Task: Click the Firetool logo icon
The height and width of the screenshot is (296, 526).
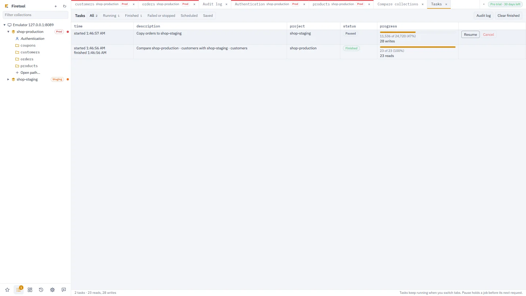Action: click(7, 6)
